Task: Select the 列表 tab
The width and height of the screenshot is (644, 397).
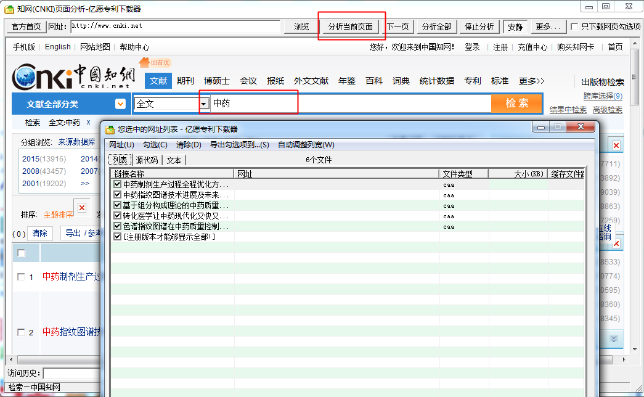Action: (x=120, y=160)
